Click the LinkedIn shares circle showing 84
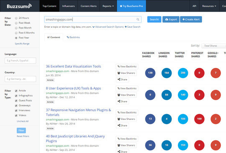The width and height of the screenshot is (226, 153). 167,95
